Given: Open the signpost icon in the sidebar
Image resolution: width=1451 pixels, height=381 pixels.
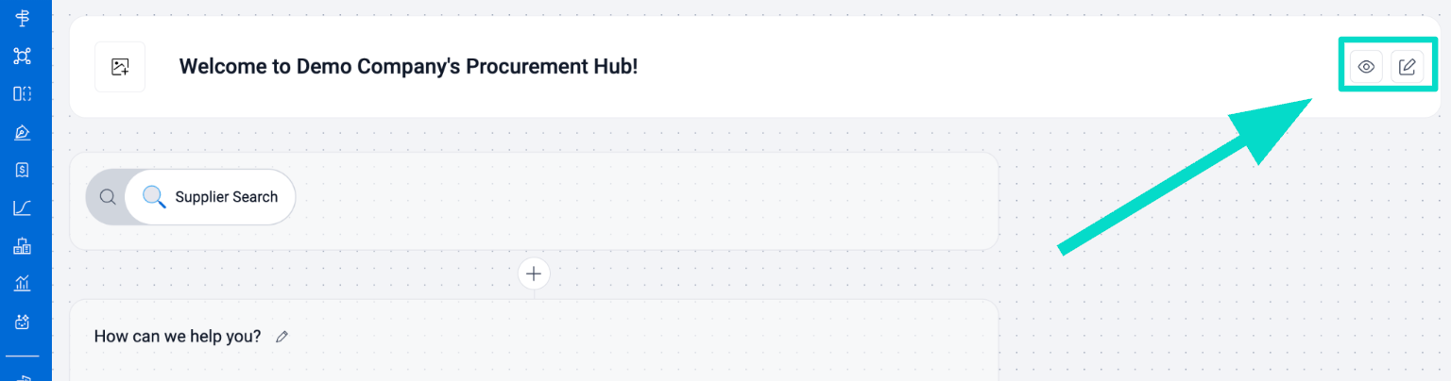Looking at the screenshot, I should (22, 17).
